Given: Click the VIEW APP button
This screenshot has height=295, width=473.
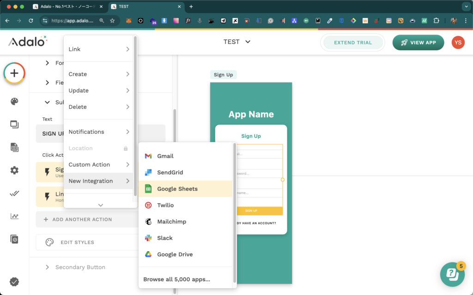Looking at the screenshot, I should (418, 42).
